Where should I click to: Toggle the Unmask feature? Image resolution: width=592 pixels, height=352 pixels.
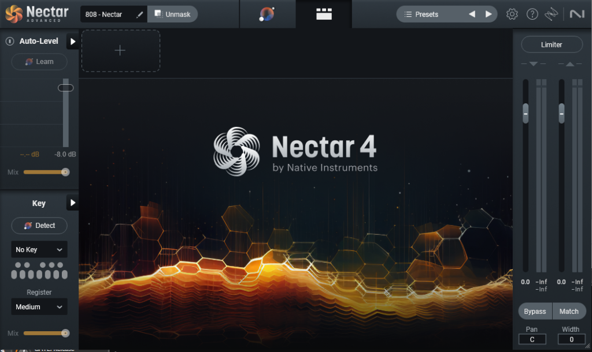(x=172, y=14)
